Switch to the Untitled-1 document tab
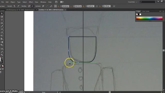Image resolution: width=165 pixels, height=93 pixels. pos(51,10)
